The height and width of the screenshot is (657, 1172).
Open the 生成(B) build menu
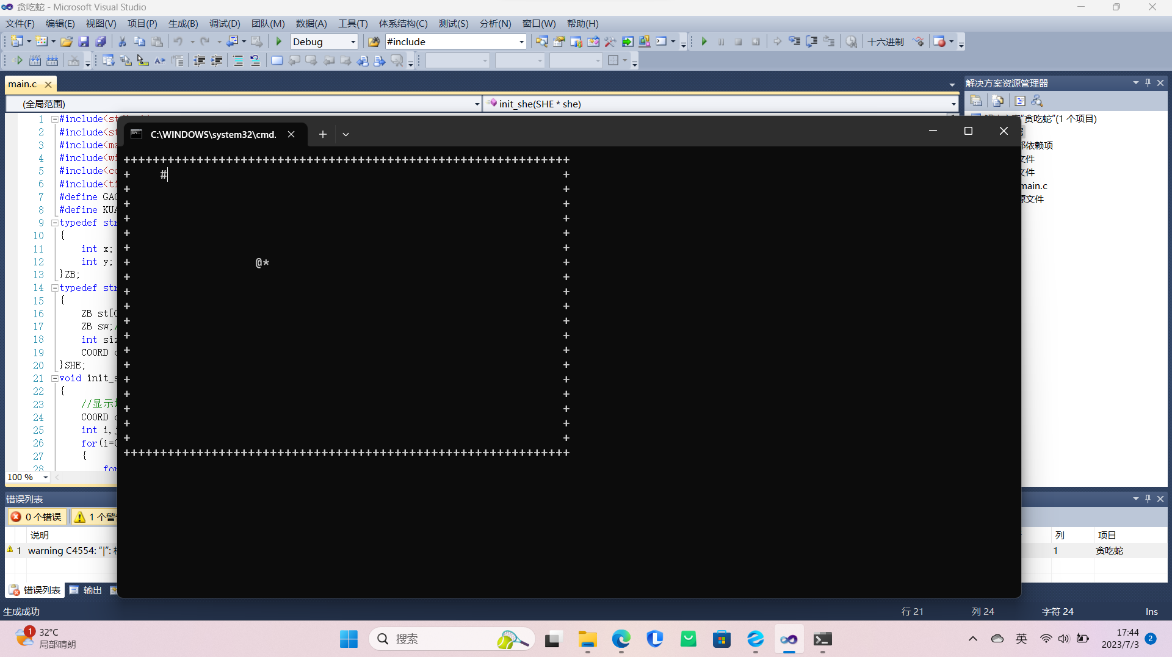pos(183,23)
